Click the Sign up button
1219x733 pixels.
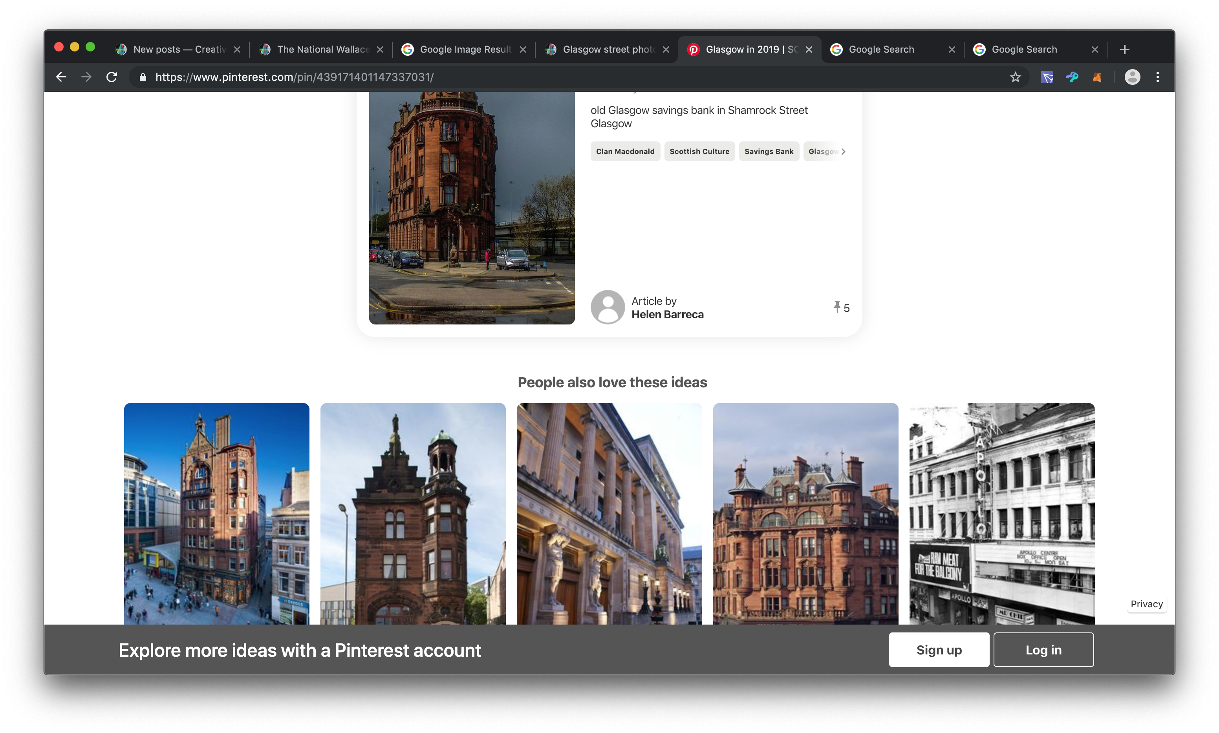(x=939, y=649)
